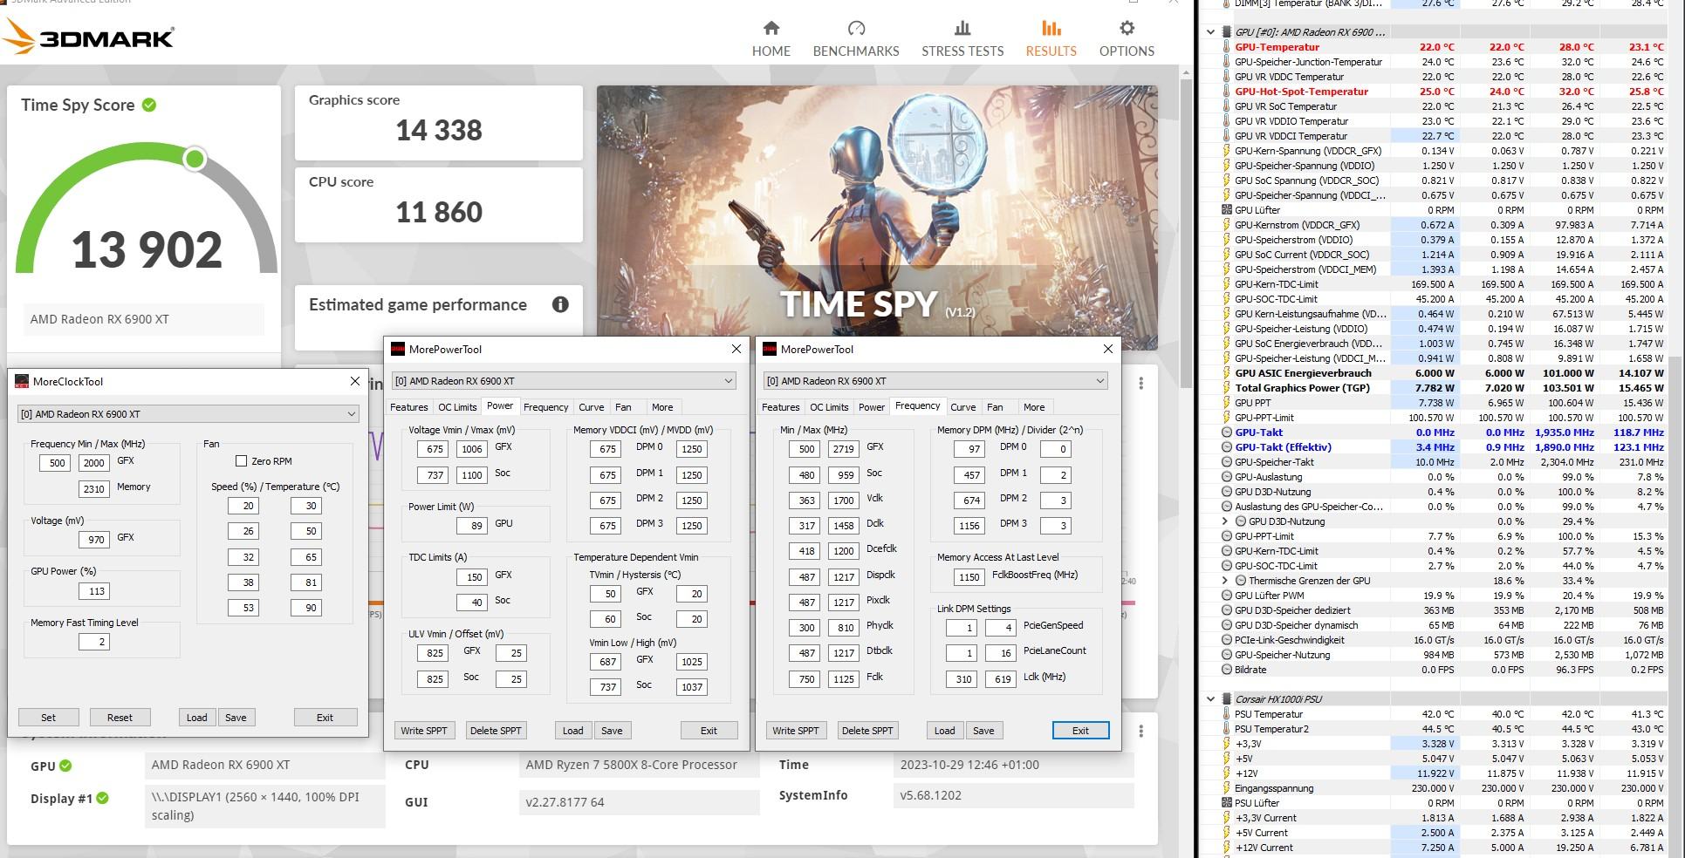Click the Frequency-tab MorePowerTool window's title icon
The image size is (1685, 858).
770,349
